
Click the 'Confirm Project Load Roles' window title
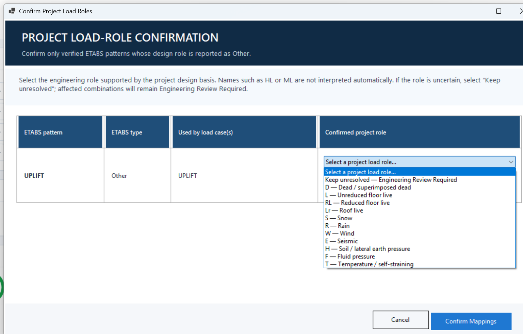[x=55, y=11]
